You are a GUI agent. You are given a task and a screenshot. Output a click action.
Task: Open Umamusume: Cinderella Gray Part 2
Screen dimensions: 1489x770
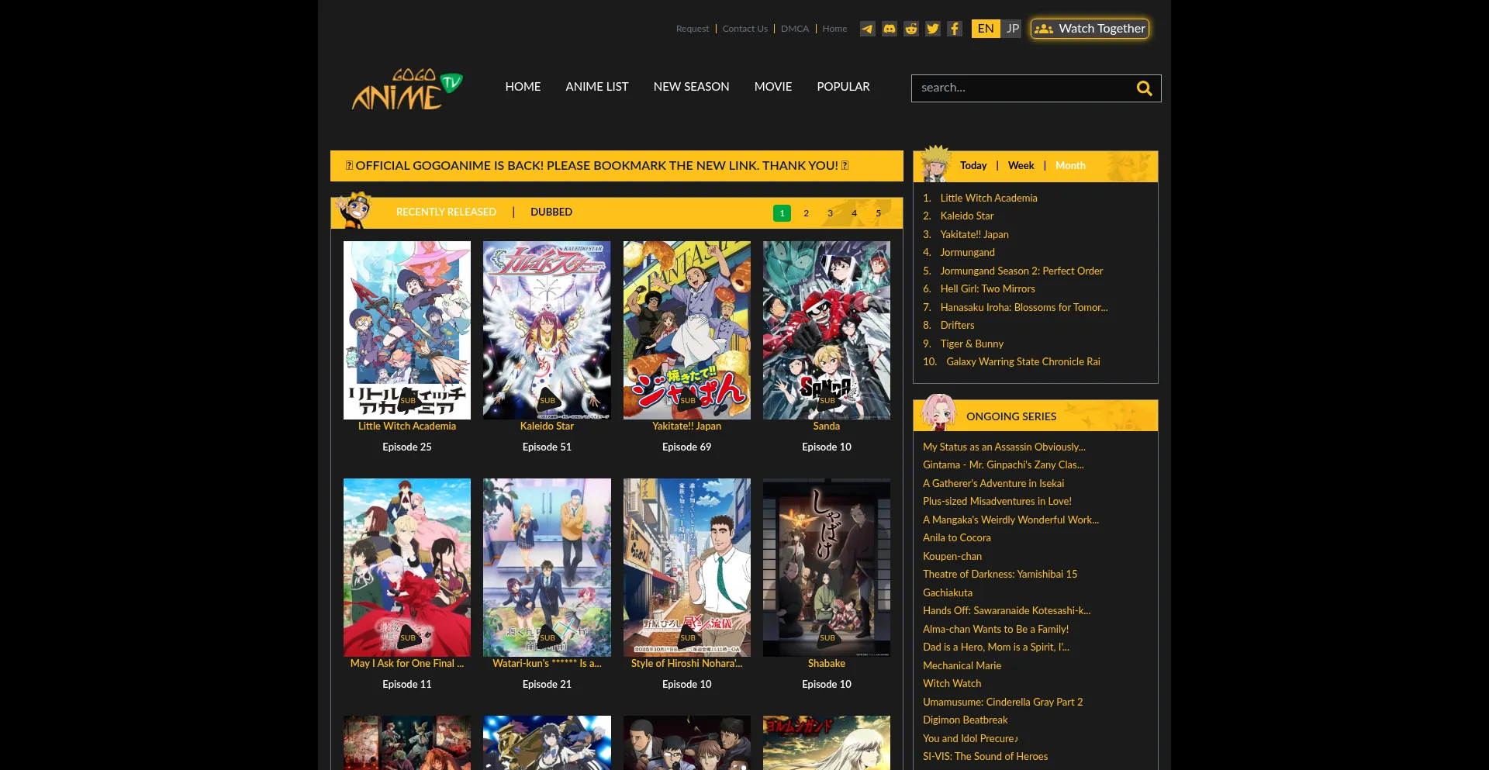point(1003,703)
